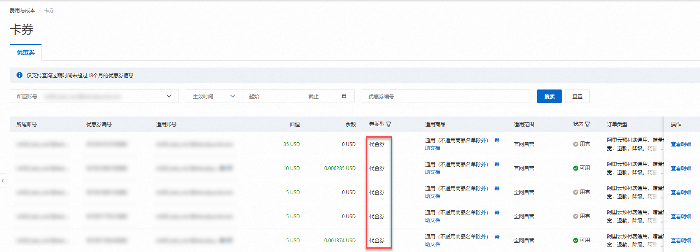The height and width of the screenshot is (252, 700).
Task: Click the 面值 column header
Action: (x=295, y=124)
